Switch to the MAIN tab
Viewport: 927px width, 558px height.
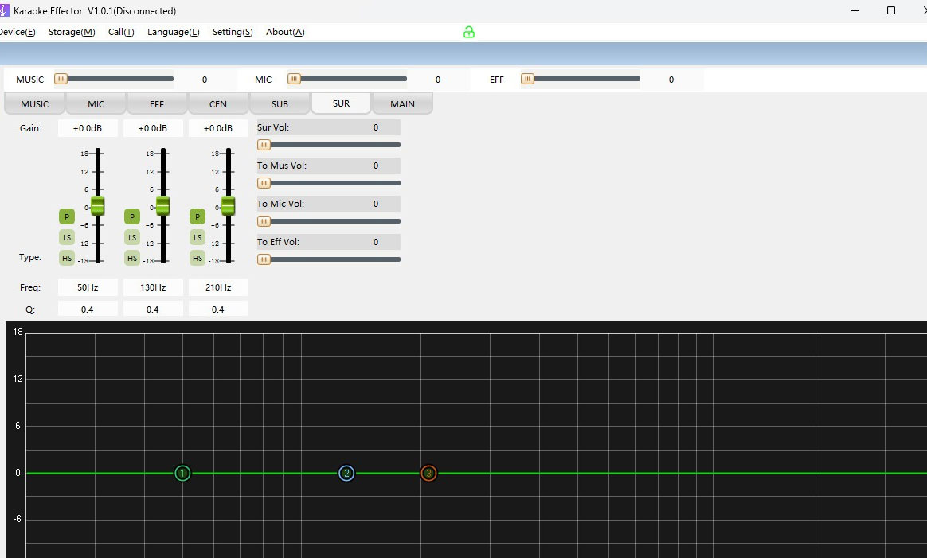402,104
